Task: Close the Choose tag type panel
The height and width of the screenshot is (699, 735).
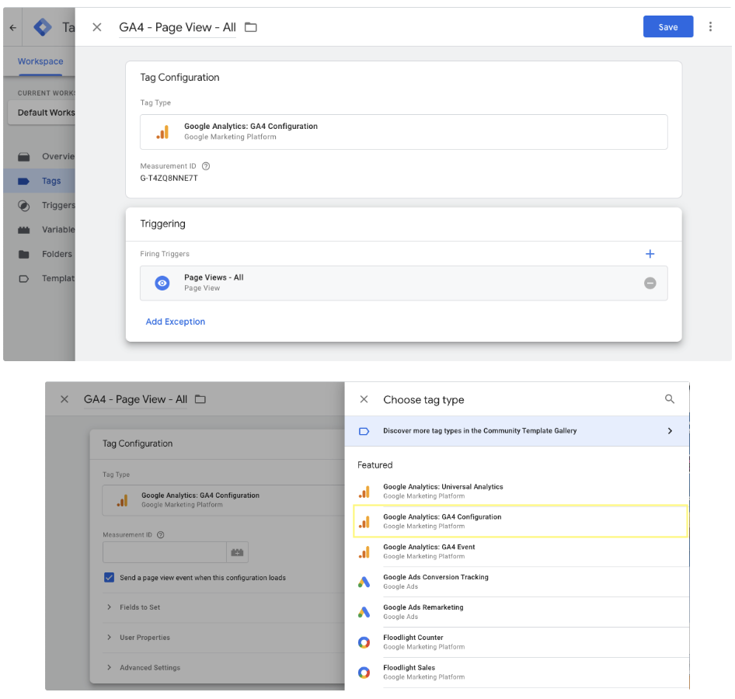Action: tap(364, 399)
